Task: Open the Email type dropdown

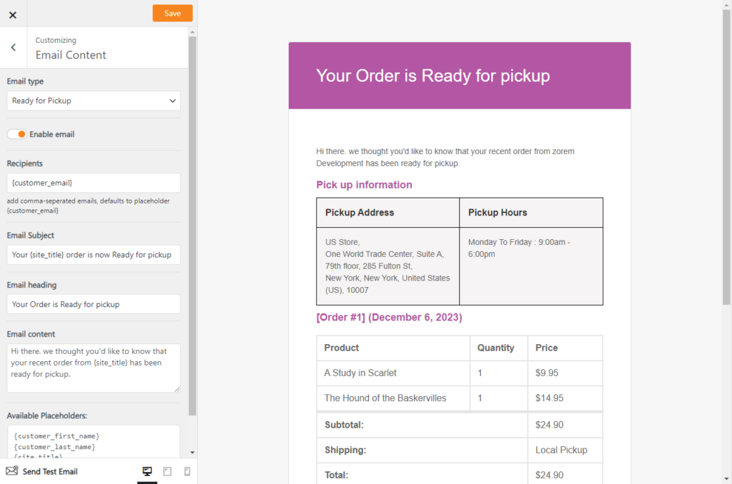Action: pyautogui.click(x=94, y=101)
